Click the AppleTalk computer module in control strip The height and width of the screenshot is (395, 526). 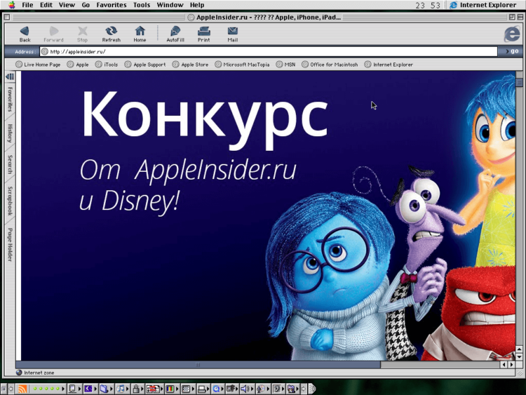click(72, 389)
